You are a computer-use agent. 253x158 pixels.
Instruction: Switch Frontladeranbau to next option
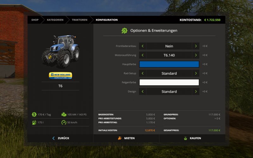tap(196, 46)
